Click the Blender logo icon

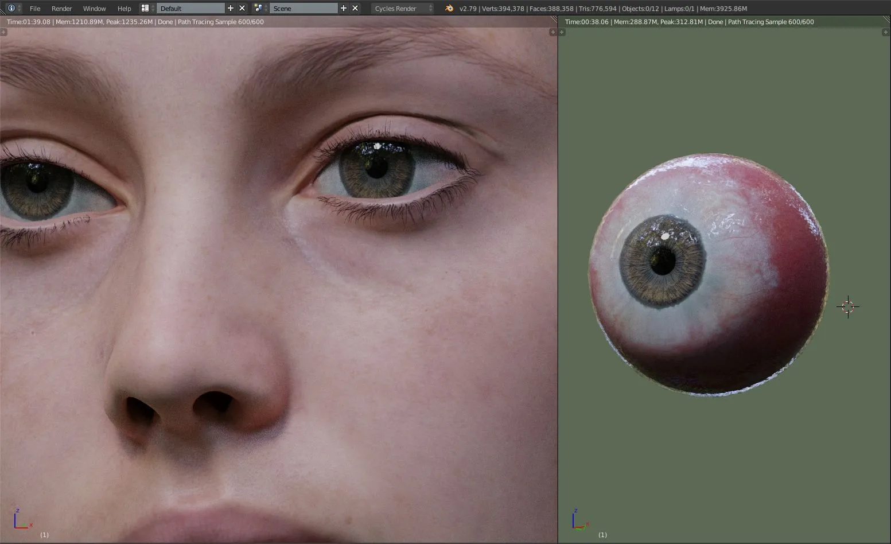coord(449,8)
